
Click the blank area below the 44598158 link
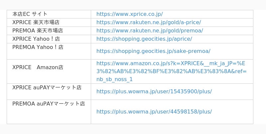point(172,119)
